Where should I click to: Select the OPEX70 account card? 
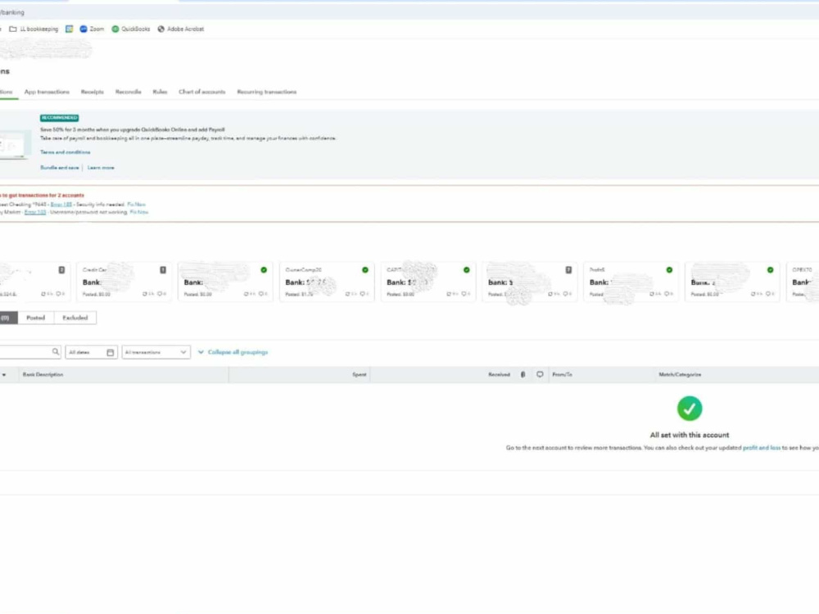(x=803, y=282)
